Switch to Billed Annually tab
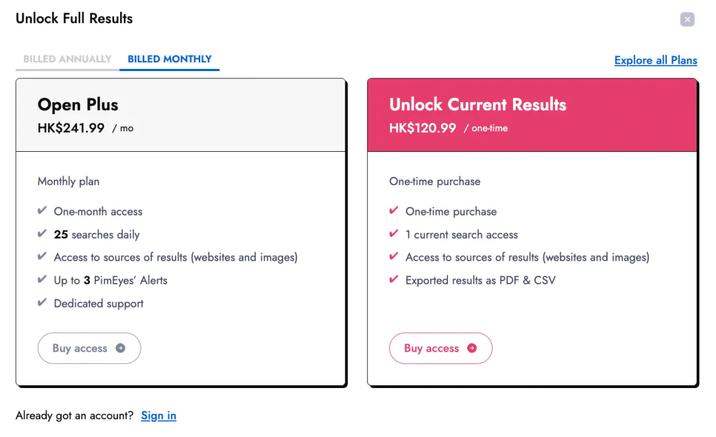Viewport: 716px width, 437px height. point(67,59)
